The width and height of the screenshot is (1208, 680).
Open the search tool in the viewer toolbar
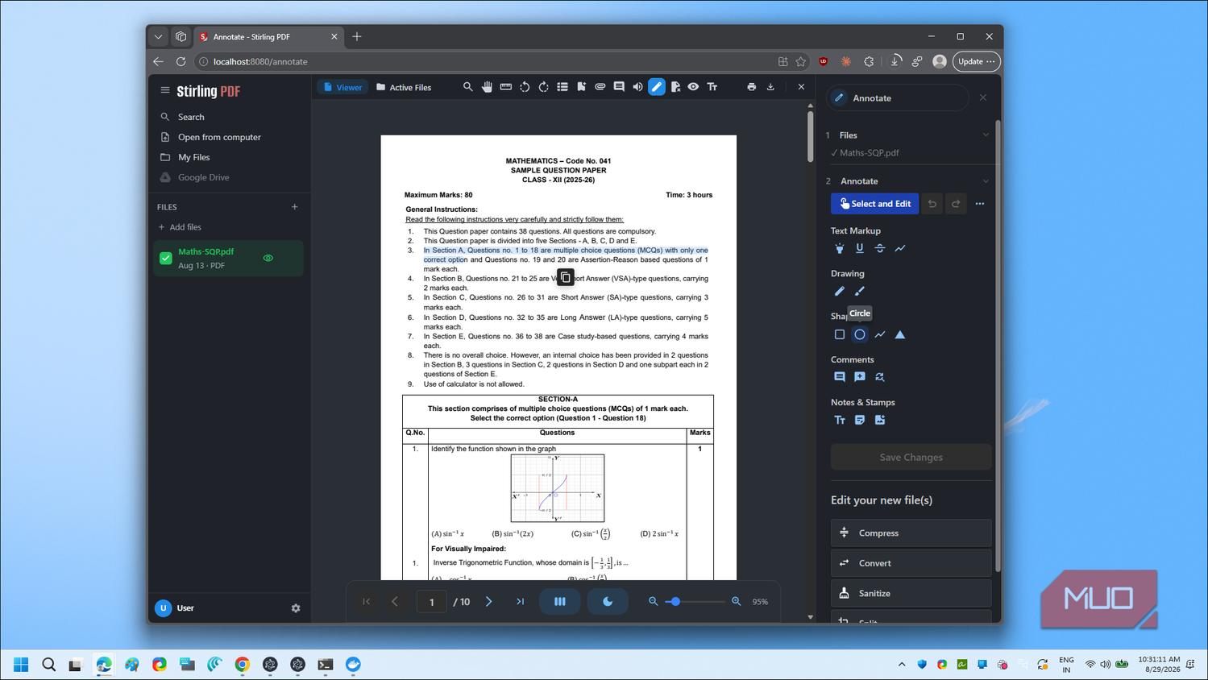(467, 87)
